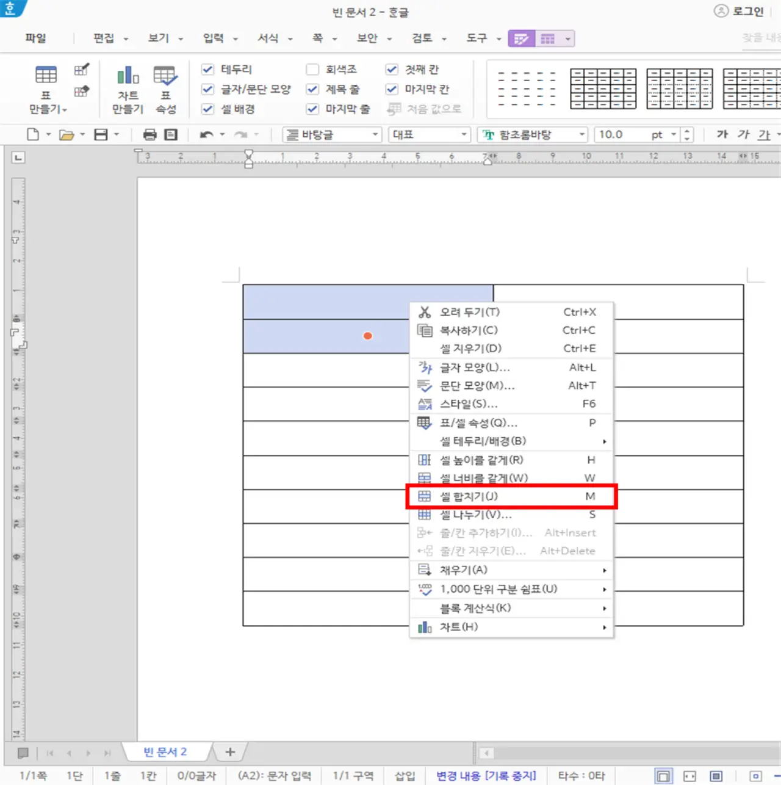Image resolution: width=781 pixels, height=785 pixels.
Task: Open the 파일 menu
Action: coord(35,38)
